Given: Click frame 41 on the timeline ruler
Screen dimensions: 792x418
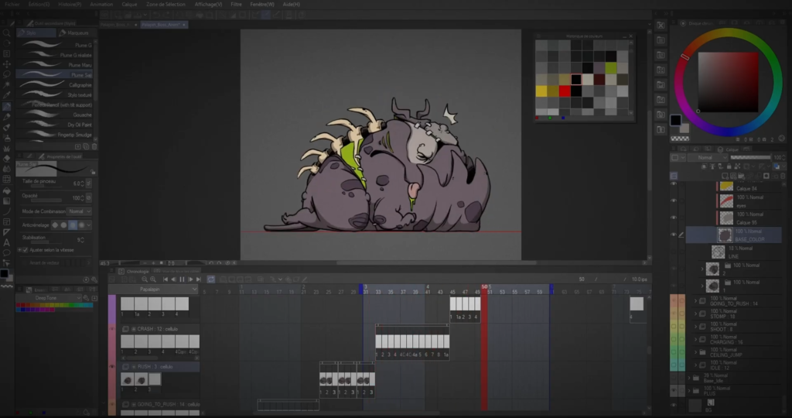Looking at the screenshot, I should [428, 292].
